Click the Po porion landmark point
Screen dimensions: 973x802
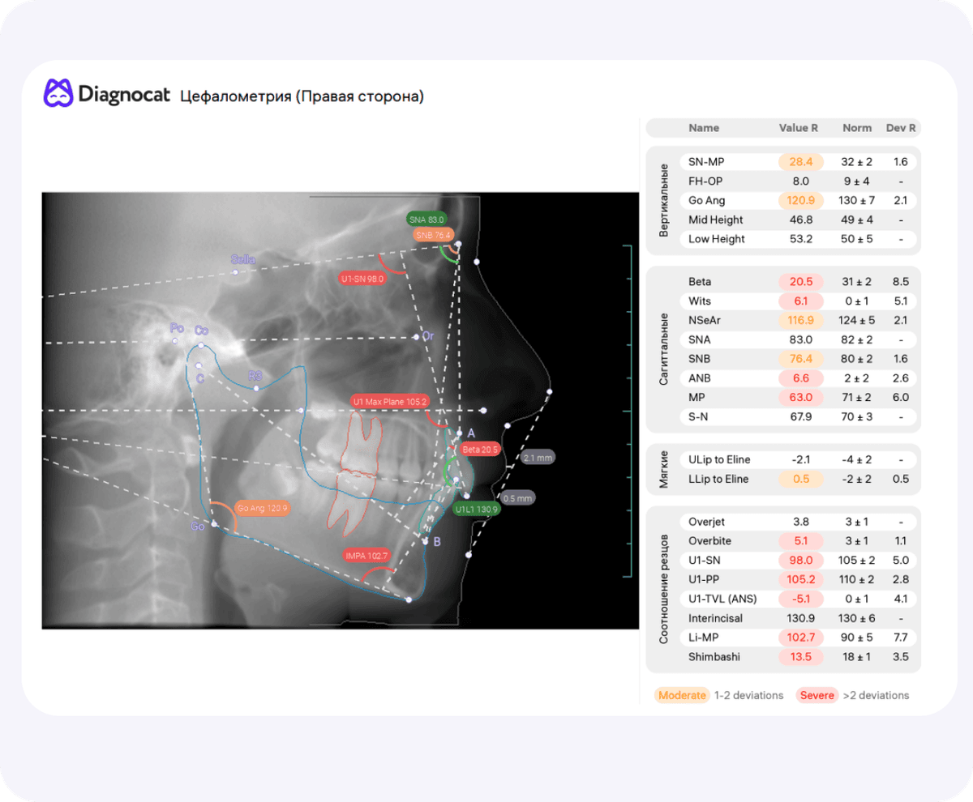click(x=175, y=341)
